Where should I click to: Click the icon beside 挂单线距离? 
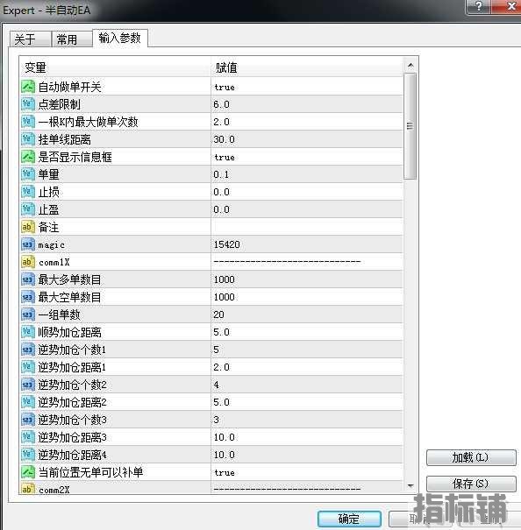pyautogui.click(x=28, y=139)
